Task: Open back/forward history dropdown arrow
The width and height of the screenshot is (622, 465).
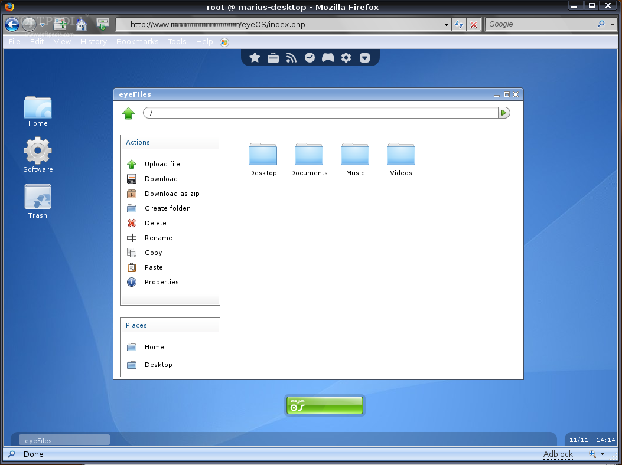Action: [x=42, y=25]
